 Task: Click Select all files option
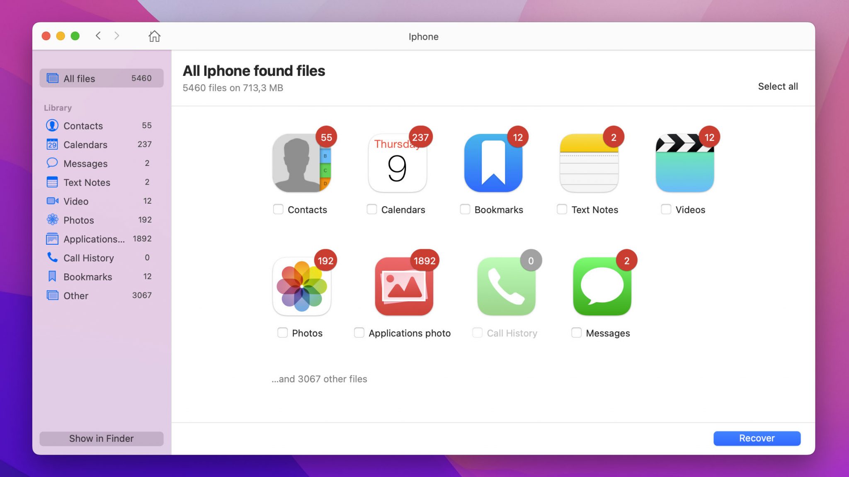pos(778,86)
